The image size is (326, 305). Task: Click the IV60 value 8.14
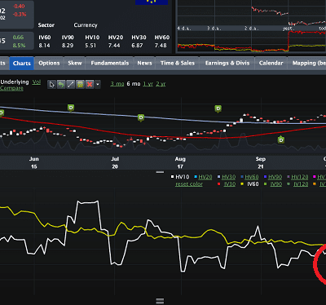44,46
